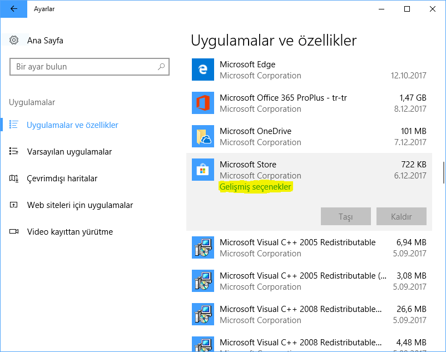Click the search magnifier icon
Viewport: 446px width, 352px height.
click(x=161, y=67)
